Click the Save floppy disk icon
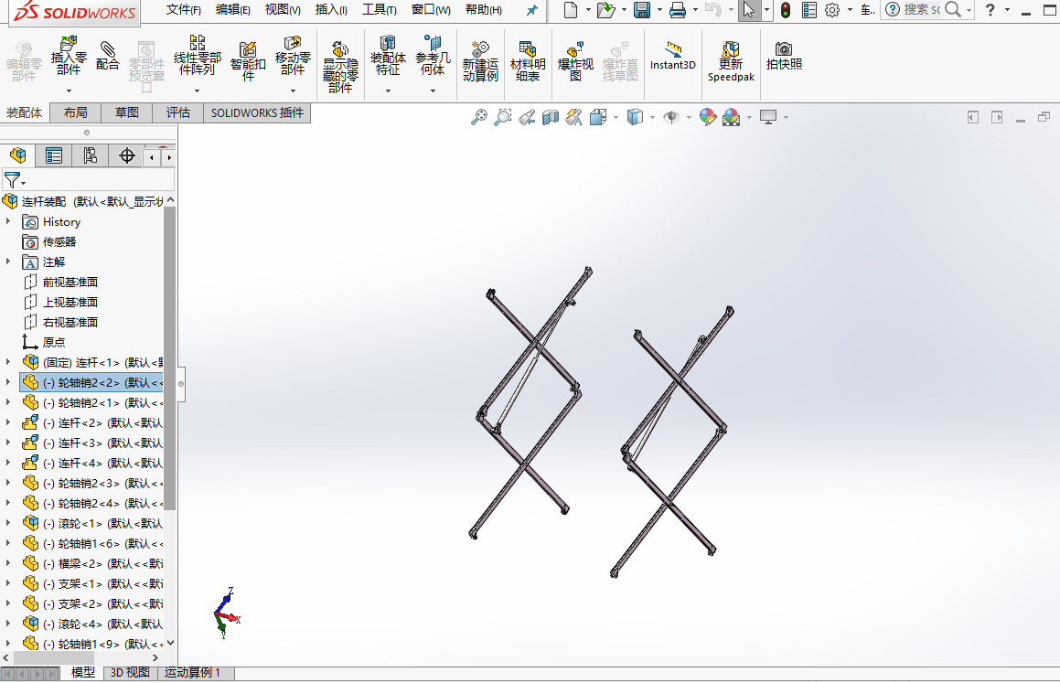 (x=641, y=10)
